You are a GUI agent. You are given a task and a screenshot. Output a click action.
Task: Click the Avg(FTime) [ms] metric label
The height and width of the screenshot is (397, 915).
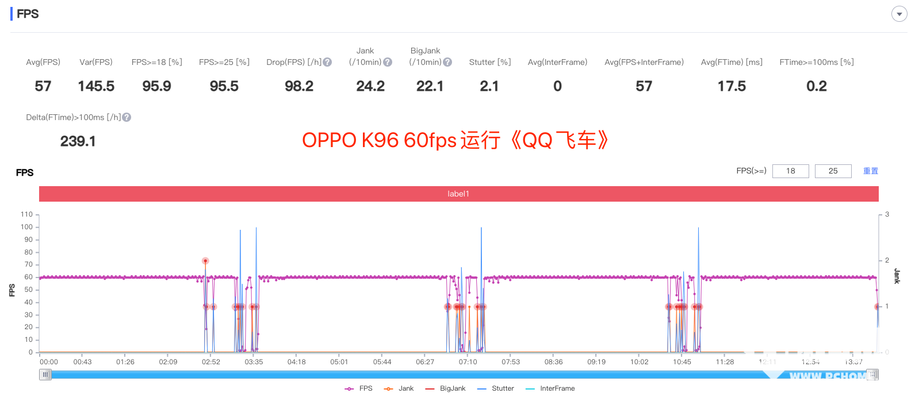click(x=732, y=62)
